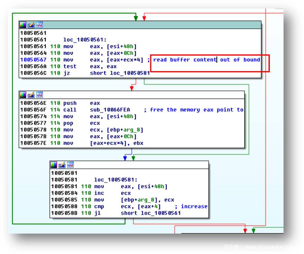Viewport: 304px width, 254px height.
Task: Click comment 'read buffer content out of bound'
Action: [207, 60]
